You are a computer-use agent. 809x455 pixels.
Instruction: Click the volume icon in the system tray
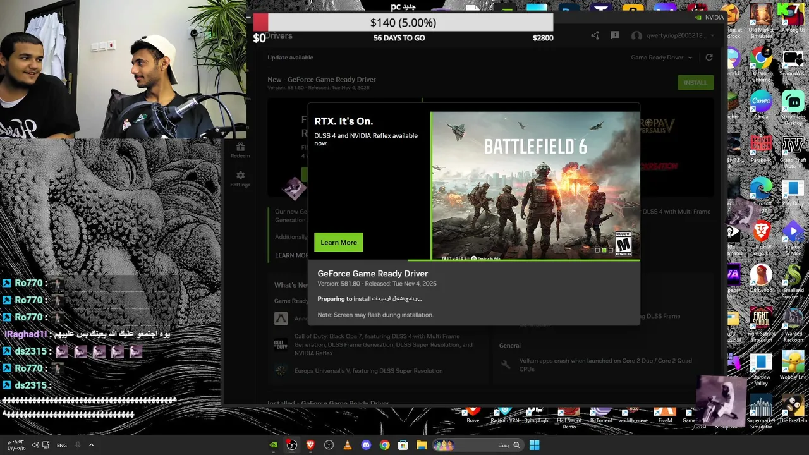click(35, 445)
